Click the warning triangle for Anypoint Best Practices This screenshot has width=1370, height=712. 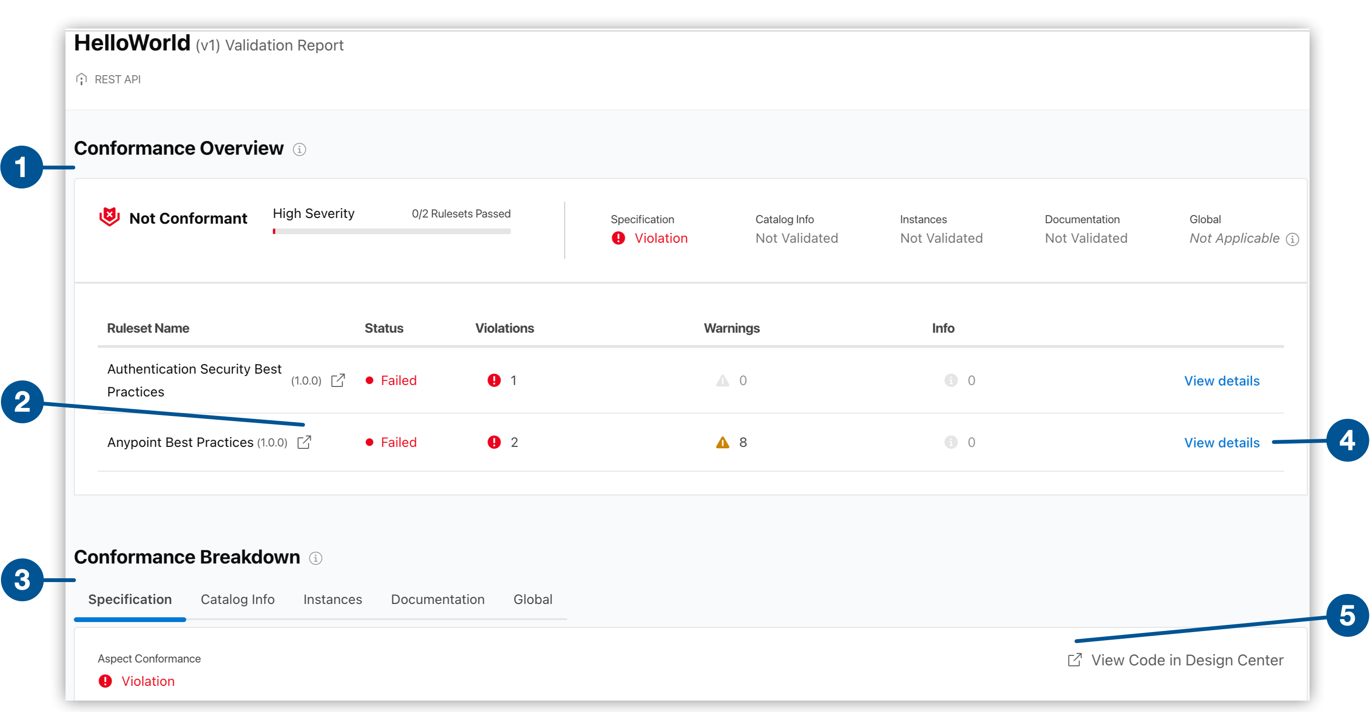pos(722,442)
